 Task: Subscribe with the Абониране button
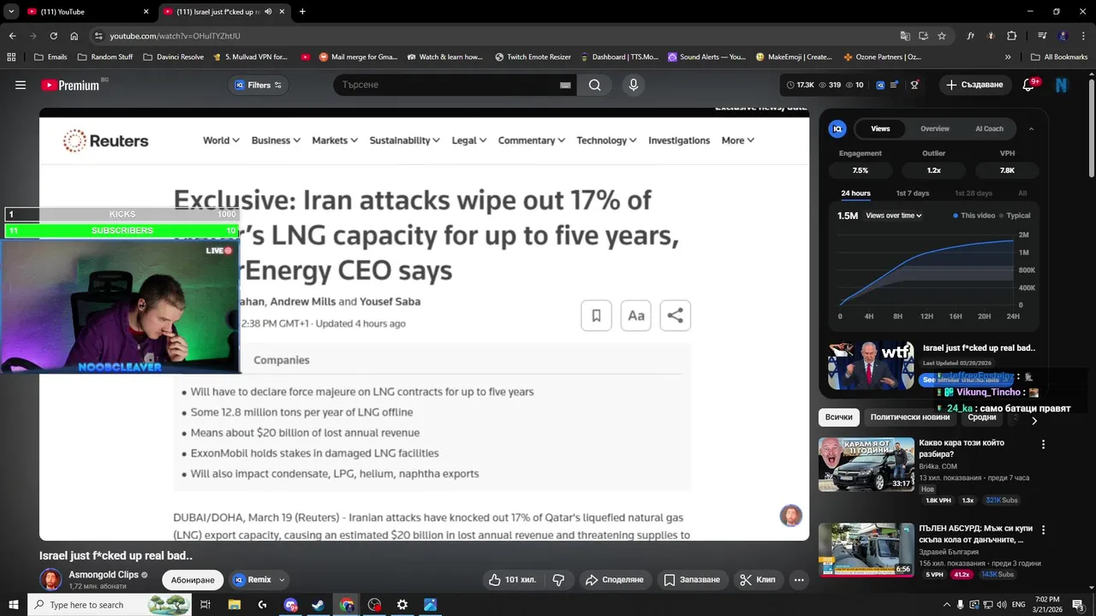pos(193,579)
